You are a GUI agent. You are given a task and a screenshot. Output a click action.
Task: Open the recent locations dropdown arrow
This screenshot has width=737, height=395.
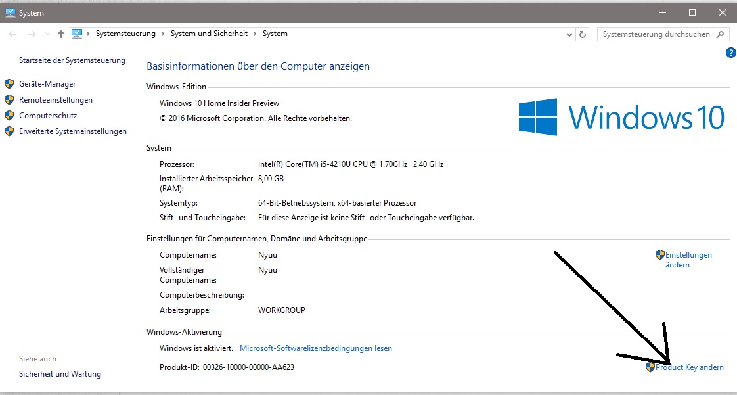[47, 34]
